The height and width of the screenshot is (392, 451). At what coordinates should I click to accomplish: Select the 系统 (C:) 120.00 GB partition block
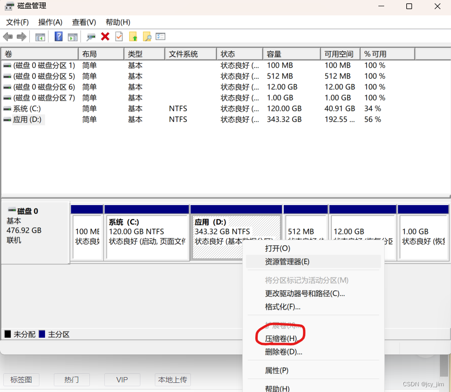click(147, 233)
